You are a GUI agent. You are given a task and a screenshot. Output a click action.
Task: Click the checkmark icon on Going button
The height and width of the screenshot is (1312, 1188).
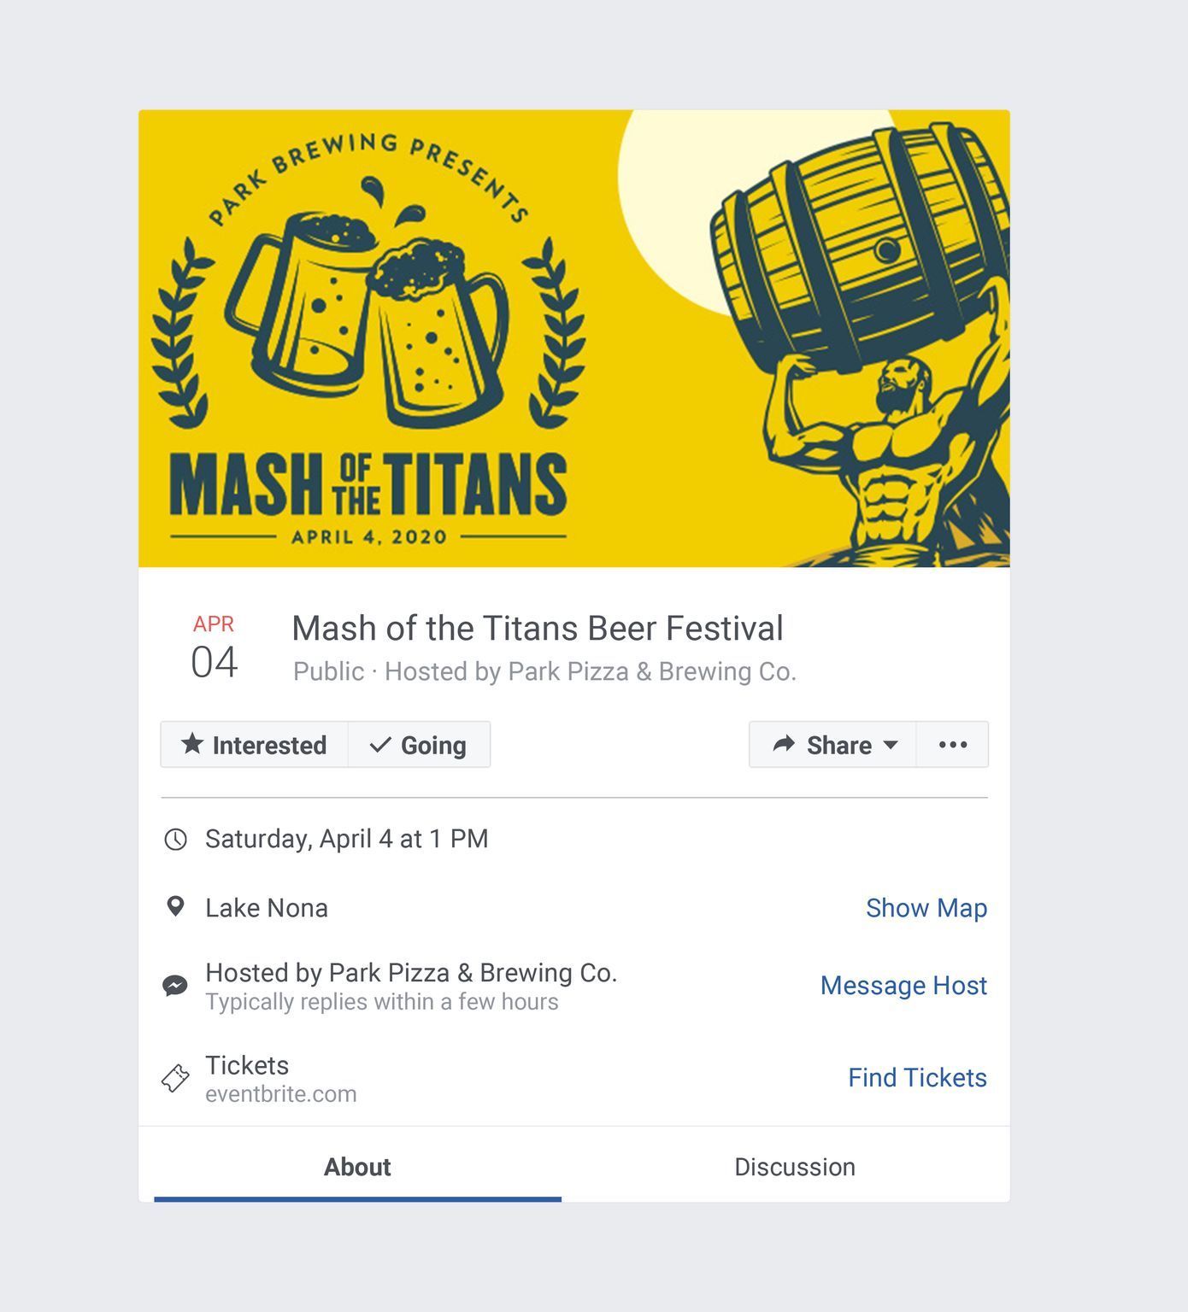click(379, 745)
